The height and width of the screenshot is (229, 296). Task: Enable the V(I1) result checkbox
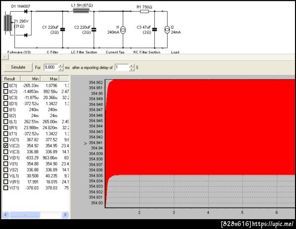6,164
